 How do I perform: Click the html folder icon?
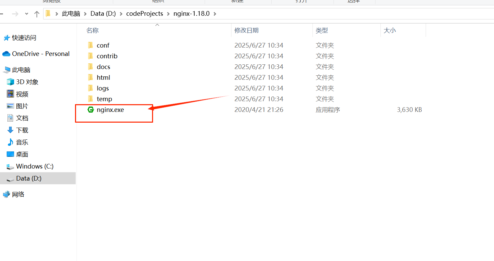coord(90,77)
